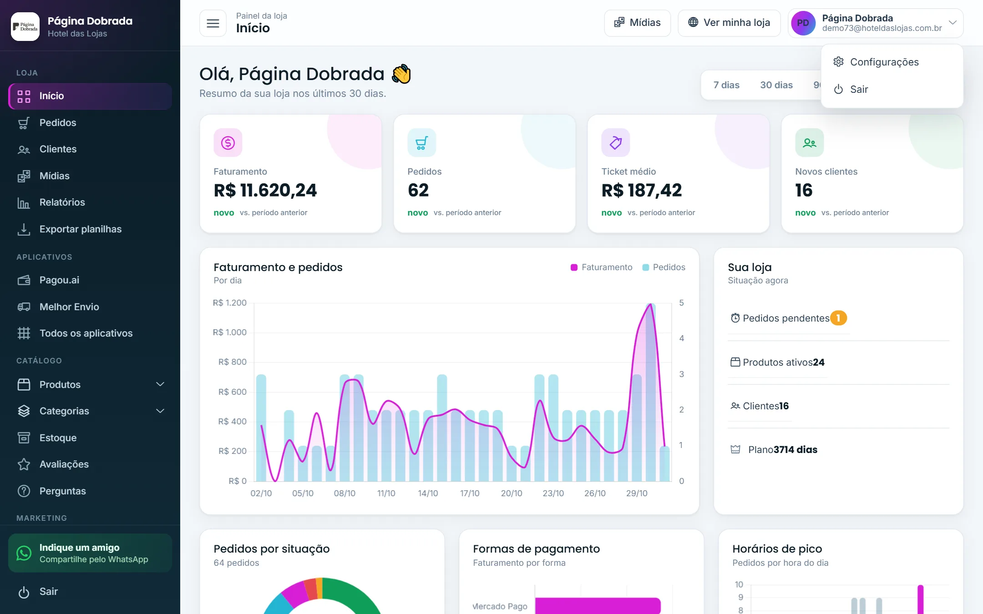
Task: Open Todos os aplicativos grid
Action: coord(90,333)
